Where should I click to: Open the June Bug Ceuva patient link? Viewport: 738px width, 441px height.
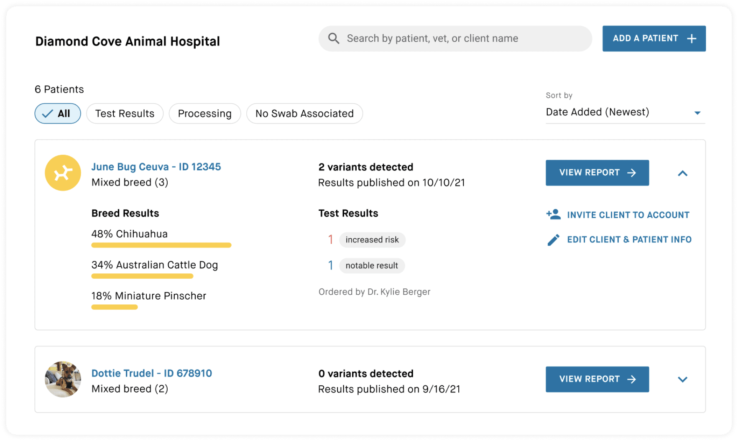(x=156, y=167)
